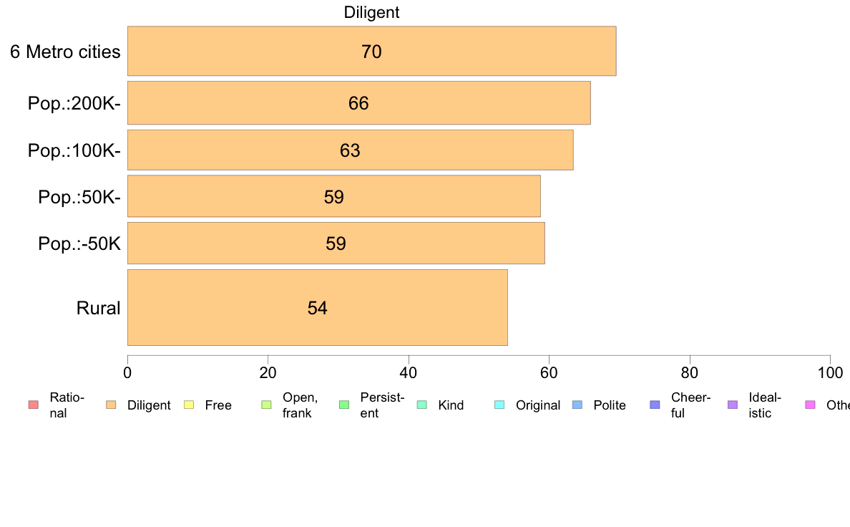Screen dimensions: 850x527
Task: Select the Persistent green legend swatch
Action: click(344, 405)
